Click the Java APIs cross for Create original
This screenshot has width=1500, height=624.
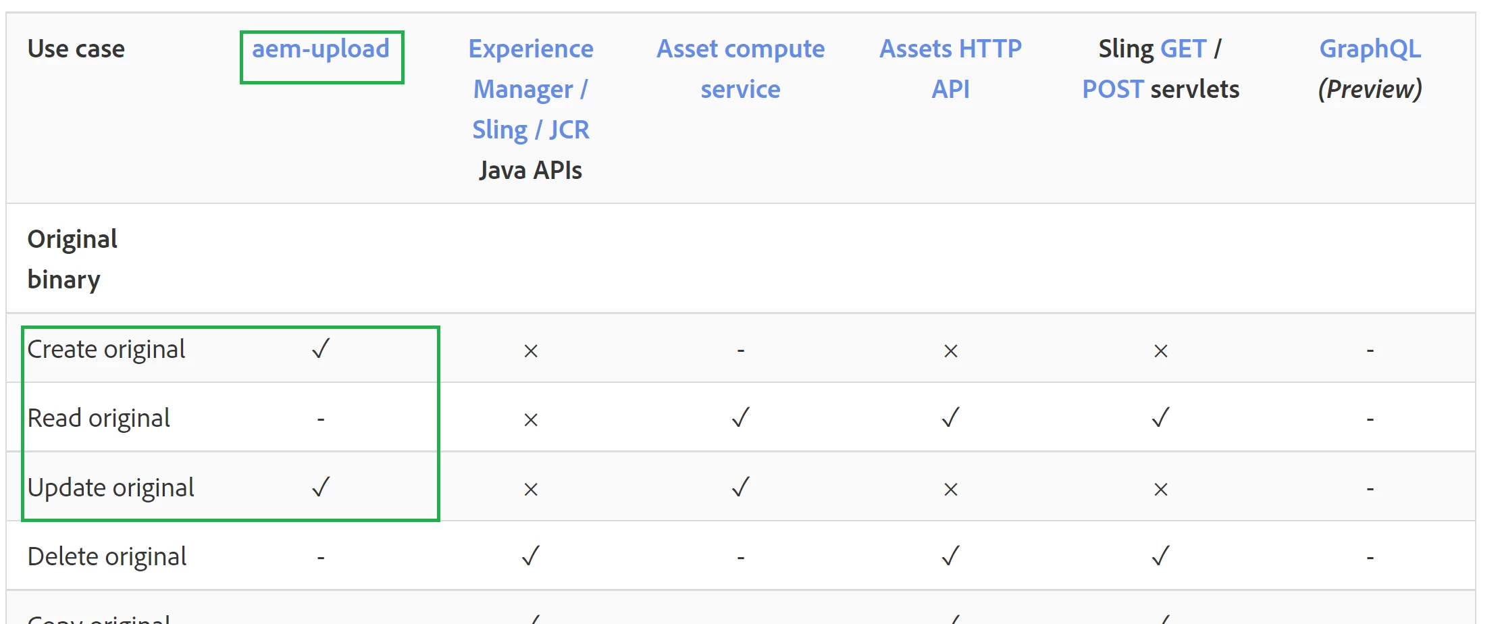pyautogui.click(x=531, y=351)
